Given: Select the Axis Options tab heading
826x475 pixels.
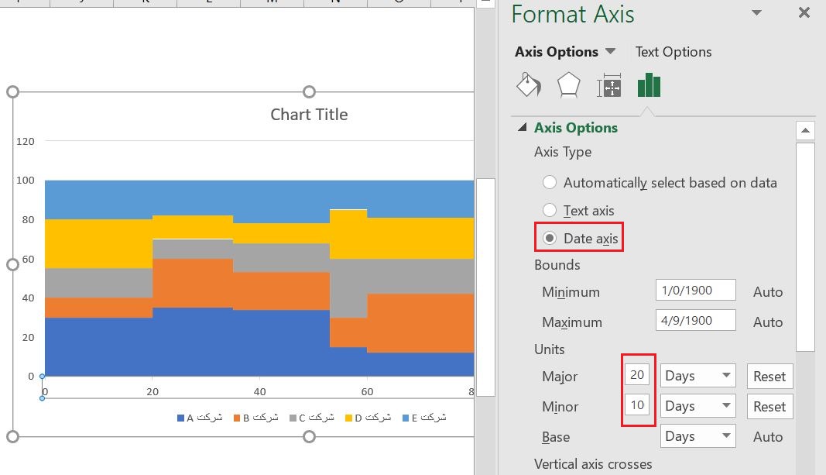Looking at the screenshot, I should pos(557,52).
